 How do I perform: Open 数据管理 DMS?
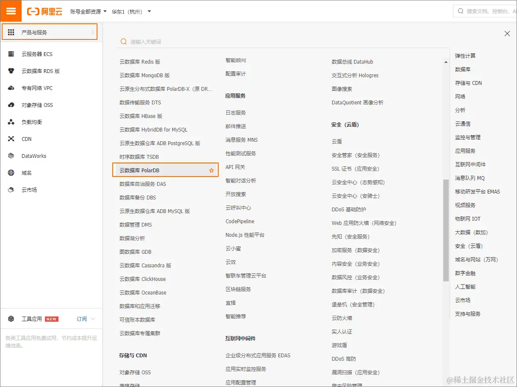(x=136, y=224)
